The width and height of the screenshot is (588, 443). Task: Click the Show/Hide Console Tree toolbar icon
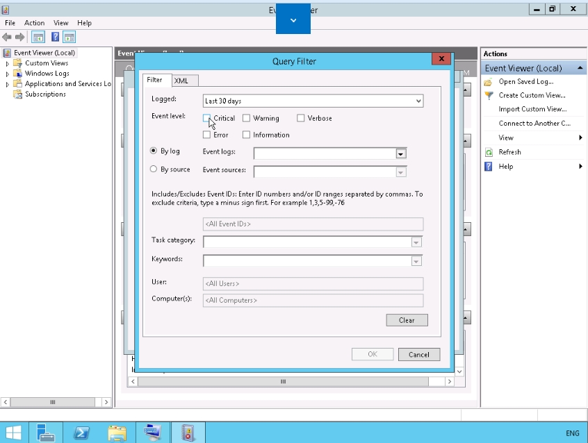pyautogui.click(x=38, y=37)
